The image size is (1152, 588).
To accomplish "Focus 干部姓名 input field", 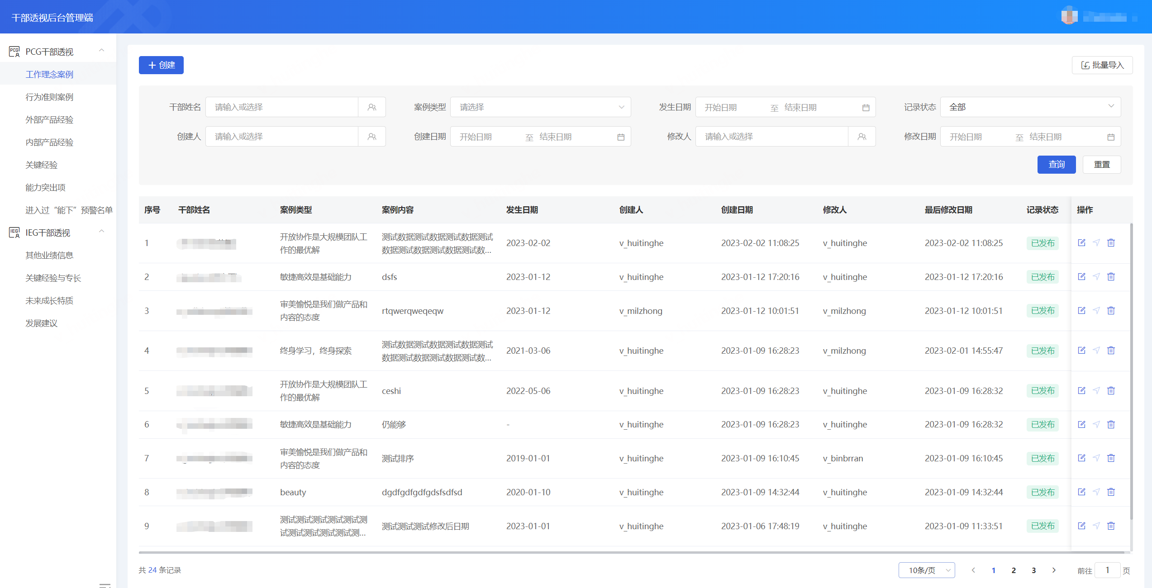I will pyautogui.click(x=282, y=107).
